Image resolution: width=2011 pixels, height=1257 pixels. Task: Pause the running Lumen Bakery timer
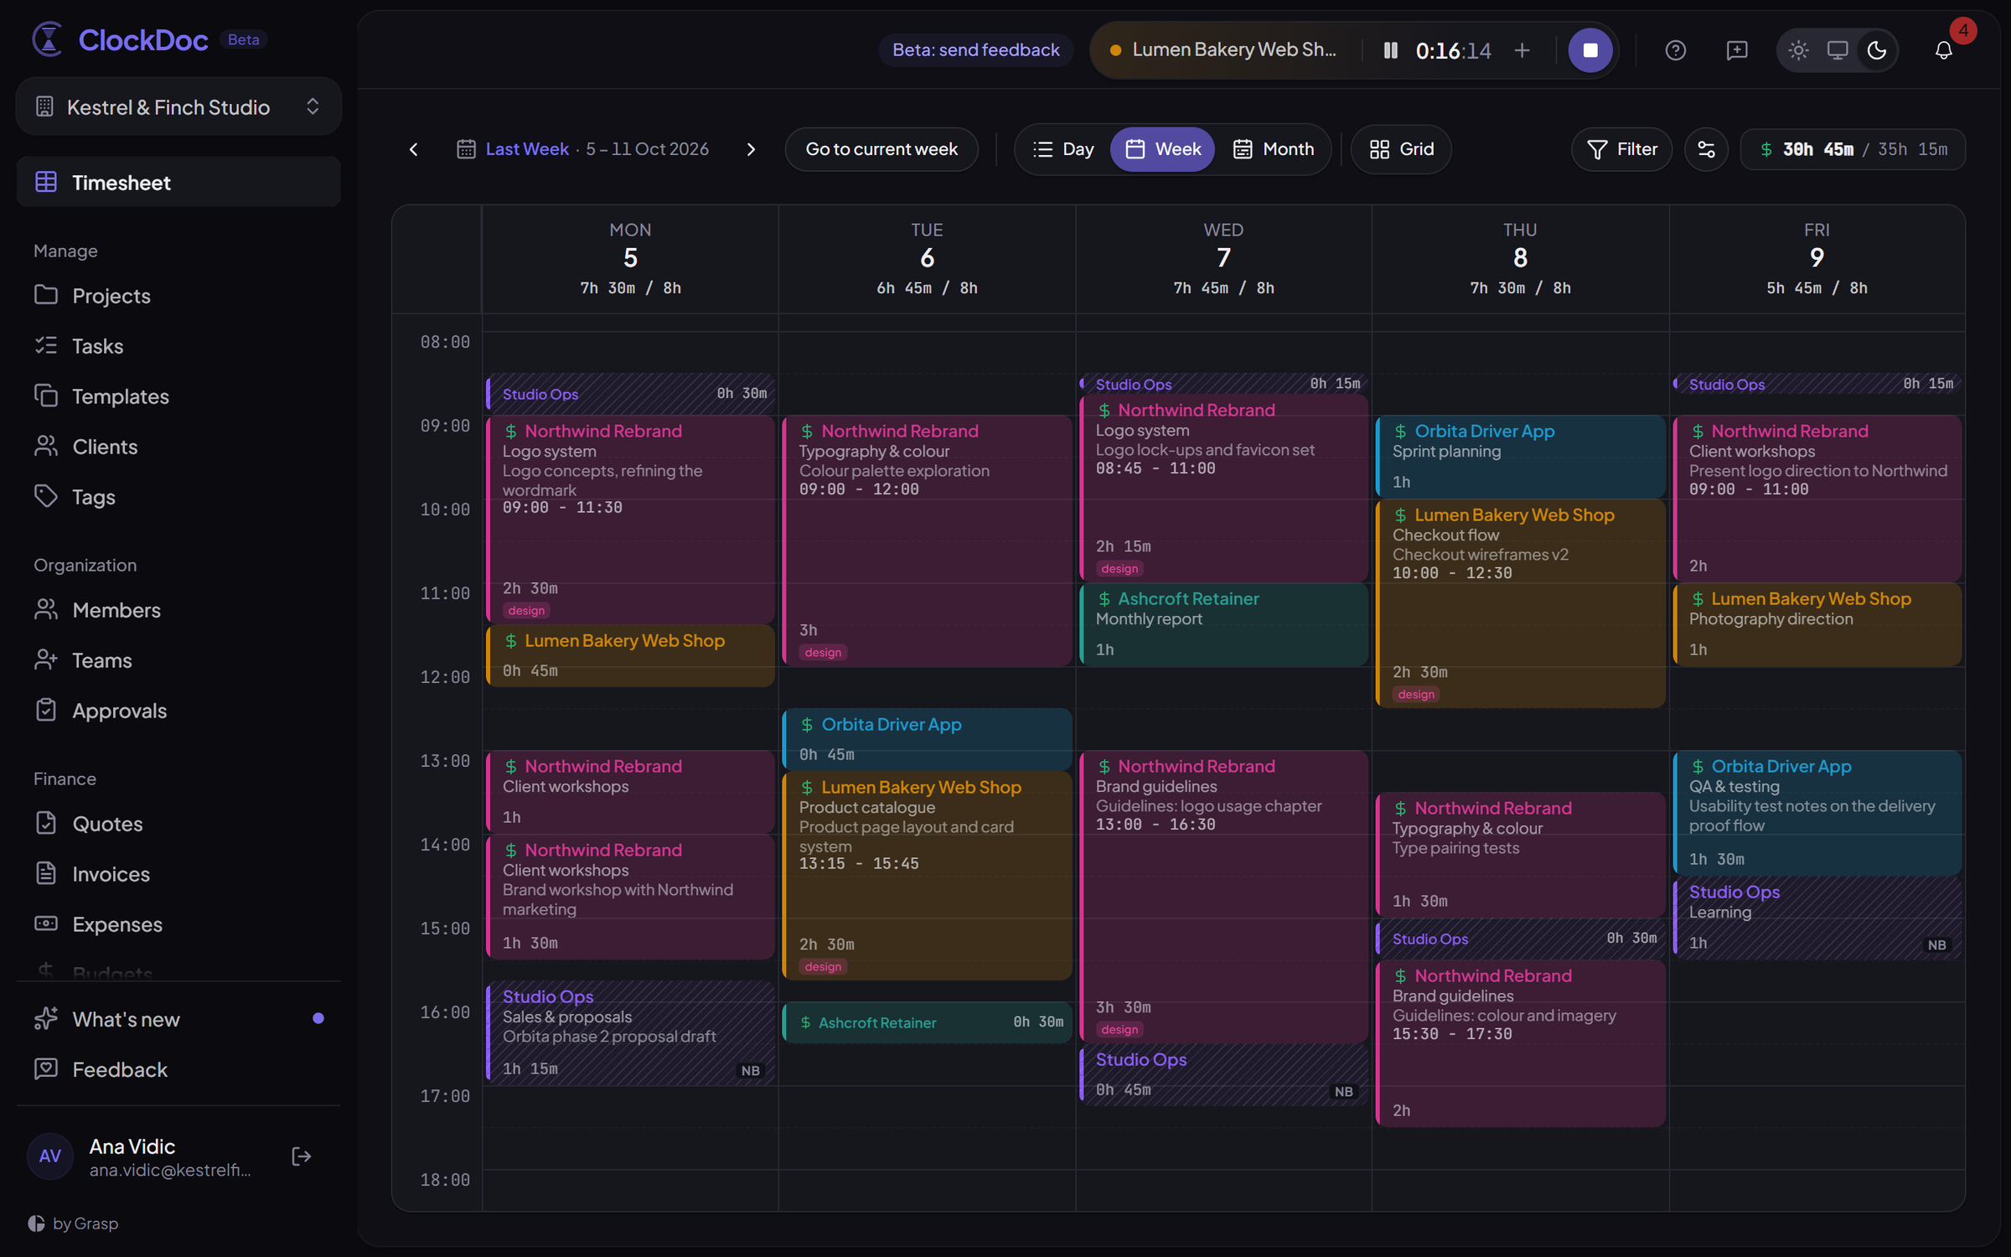1390,50
